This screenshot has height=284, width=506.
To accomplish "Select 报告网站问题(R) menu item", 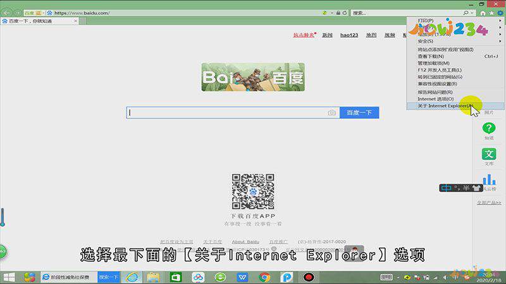I will (x=455, y=92).
